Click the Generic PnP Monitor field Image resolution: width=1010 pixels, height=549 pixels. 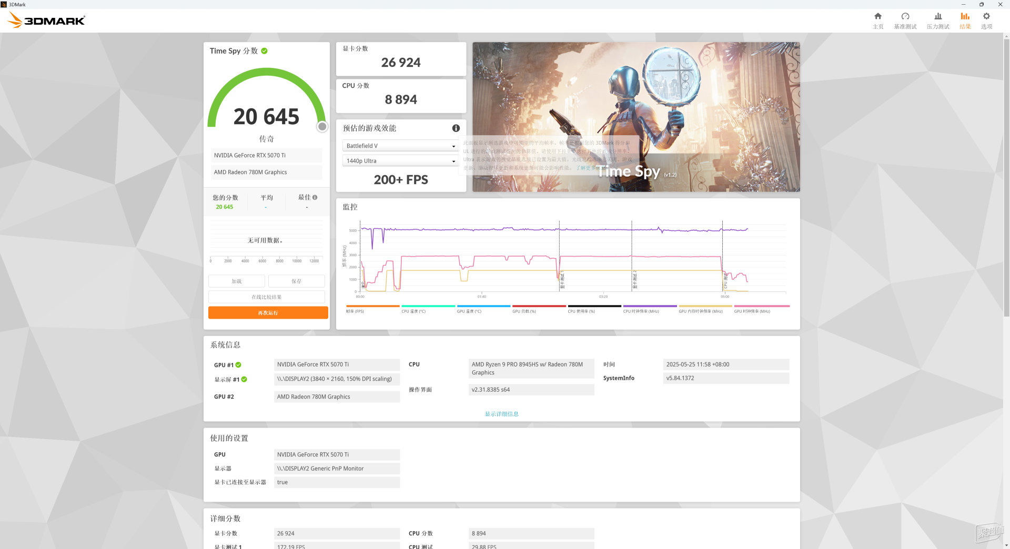(x=337, y=469)
